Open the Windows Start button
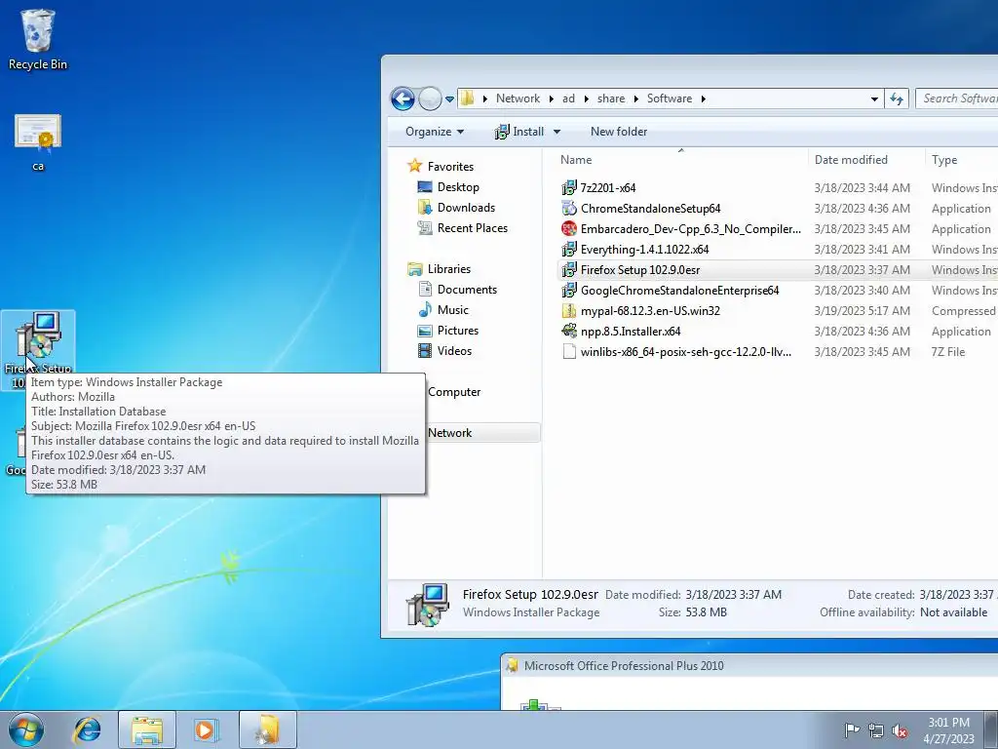This screenshot has height=749, width=998. click(x=26, y=729)
